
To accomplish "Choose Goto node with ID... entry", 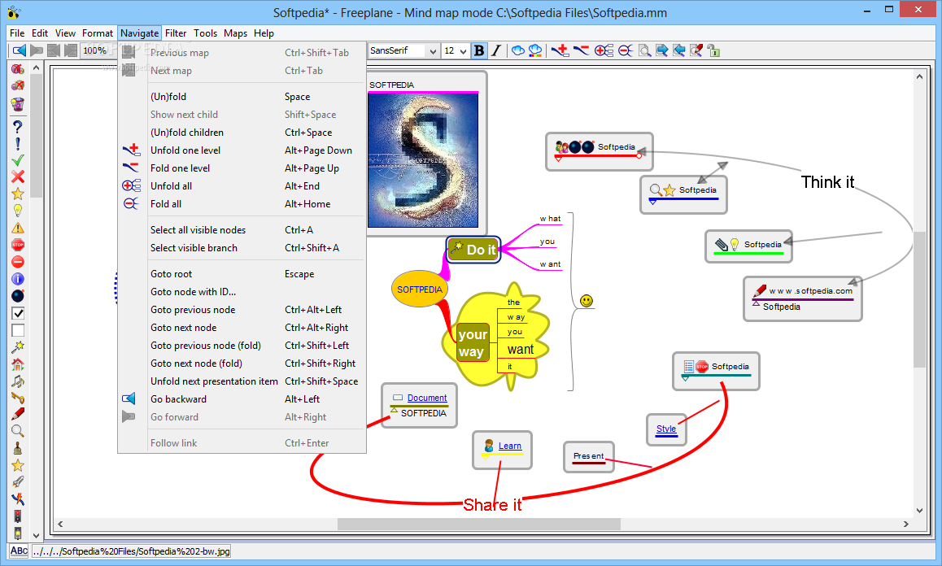I will tap(242, 292).
